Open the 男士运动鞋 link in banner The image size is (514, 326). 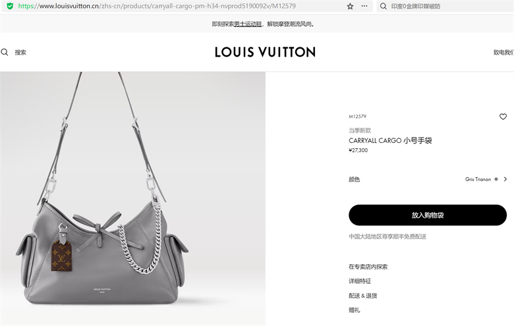[x=248, y=24]
